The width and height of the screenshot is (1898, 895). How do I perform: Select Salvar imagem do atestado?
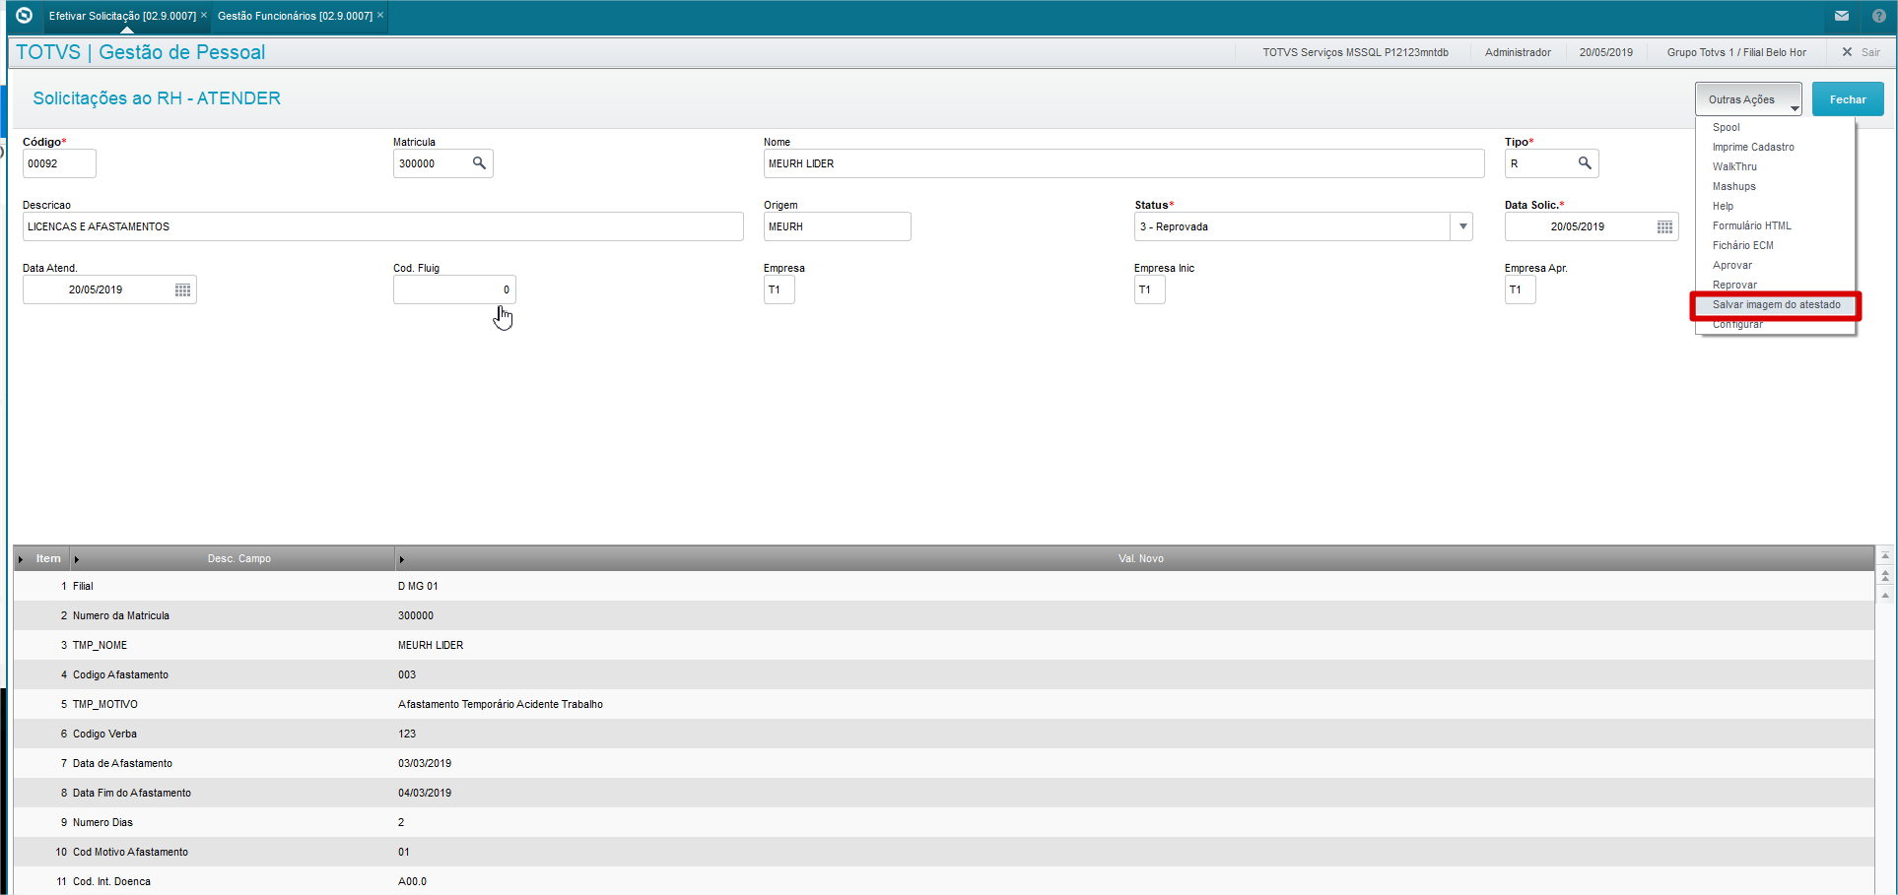tap(1776, 305)
